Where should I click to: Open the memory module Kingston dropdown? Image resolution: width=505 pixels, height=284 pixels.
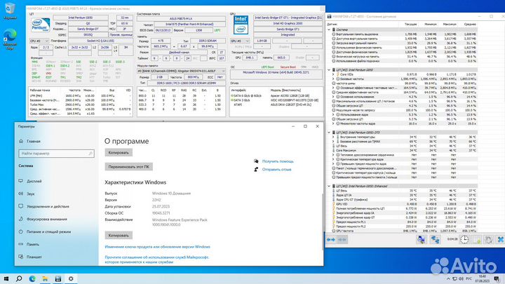click(x=181, y=71)
